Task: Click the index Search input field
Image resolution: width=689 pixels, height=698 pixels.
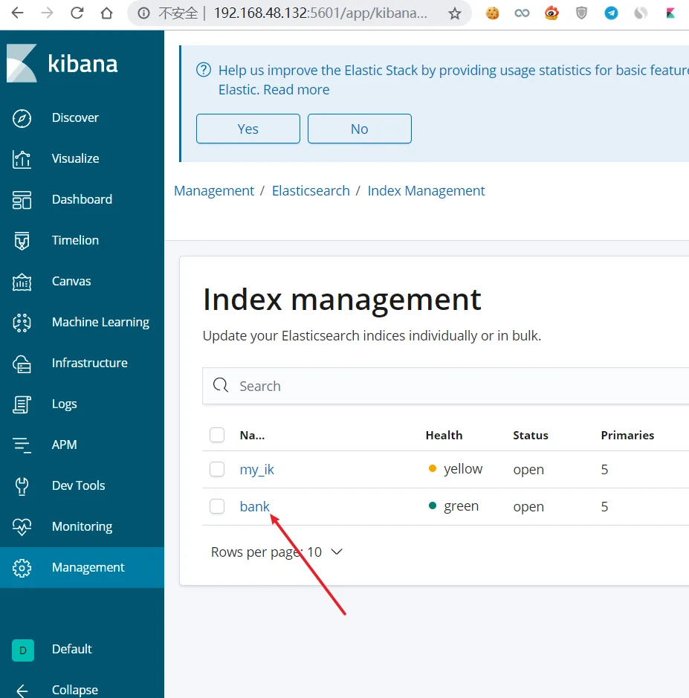Action: [445, 386]
